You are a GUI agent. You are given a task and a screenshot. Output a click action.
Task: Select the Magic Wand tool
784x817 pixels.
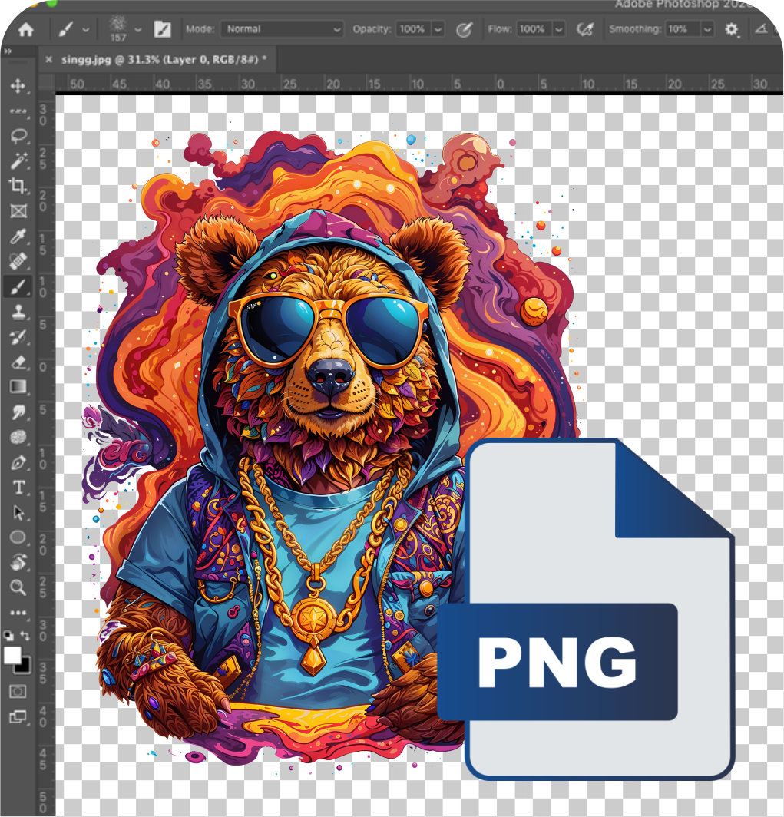18,161
